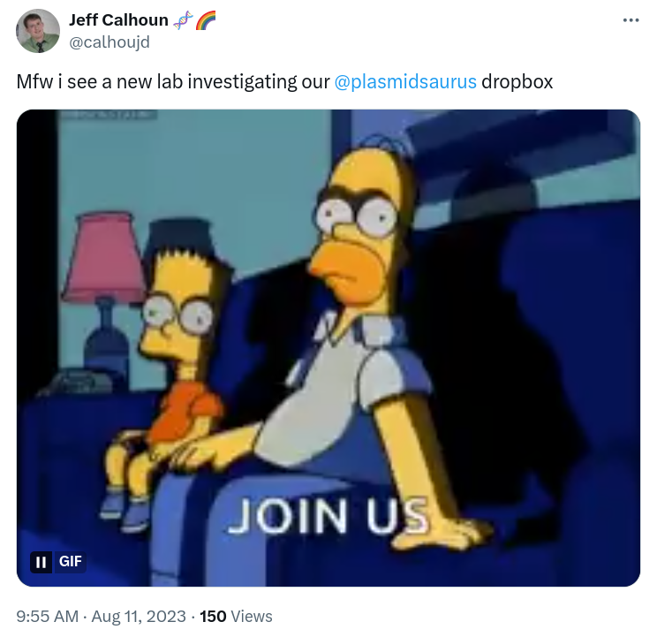The image size is (657, 637).
Task: Click the Aug 11, 2023 date
Action: click(139, 617)
